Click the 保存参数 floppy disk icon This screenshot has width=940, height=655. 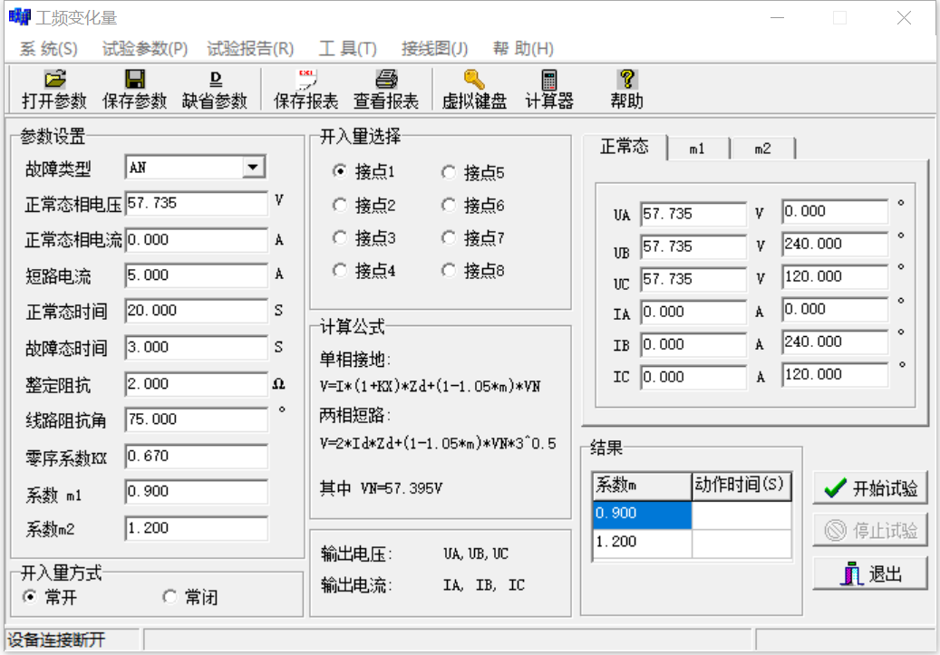tap(134, 80)
